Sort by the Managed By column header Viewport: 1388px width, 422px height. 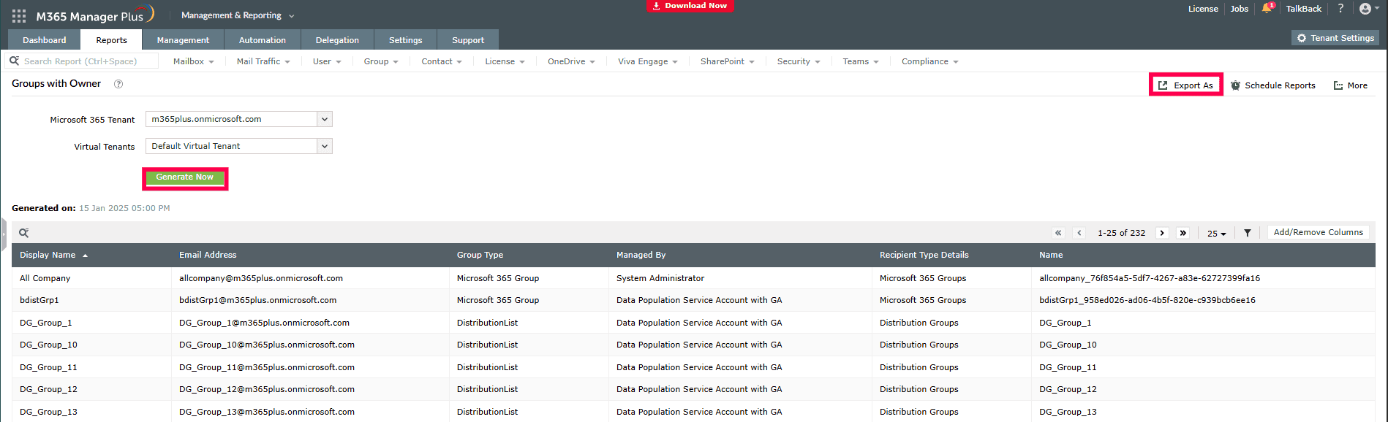[x=641, y=255]
